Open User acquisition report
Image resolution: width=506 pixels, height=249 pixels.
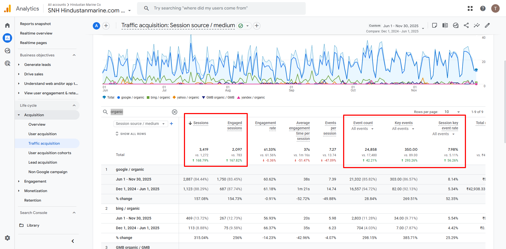tap(42, 134)
